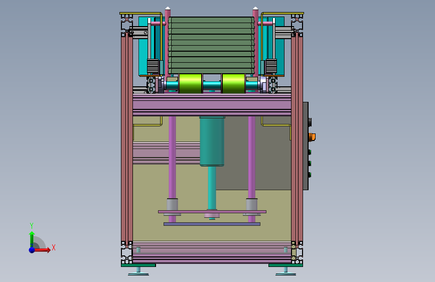Select the right grey linear bushing
This screenshot has height=282, width=435.
click(252, 205)
